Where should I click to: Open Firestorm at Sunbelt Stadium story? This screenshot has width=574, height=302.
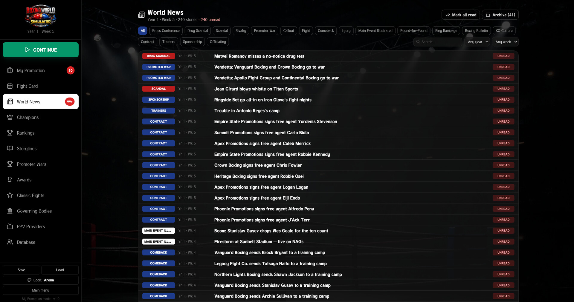[x=328, y=242]
